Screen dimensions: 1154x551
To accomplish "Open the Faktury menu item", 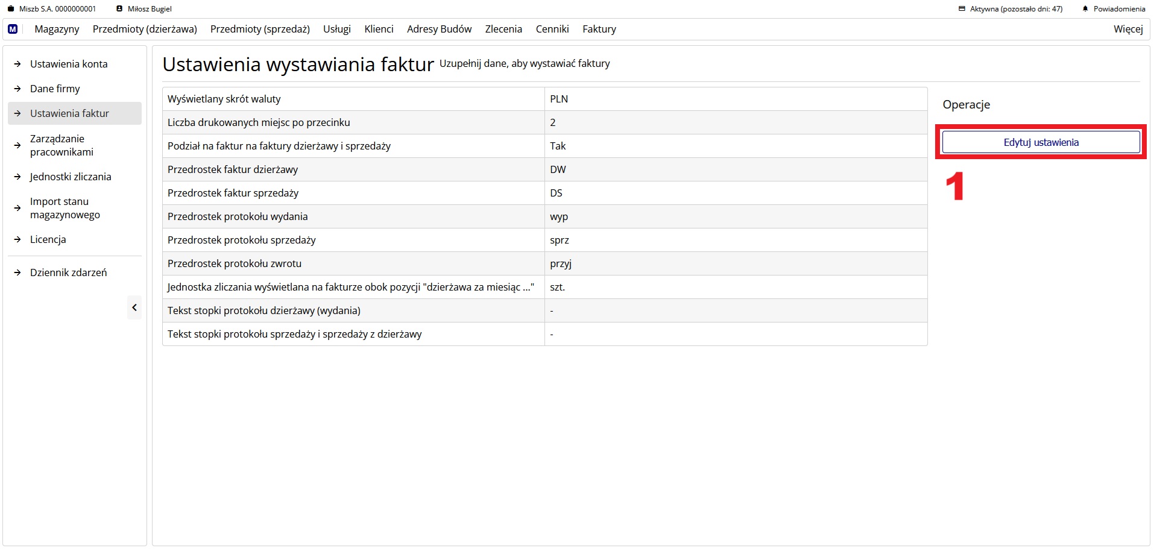I will click(599, 29).
